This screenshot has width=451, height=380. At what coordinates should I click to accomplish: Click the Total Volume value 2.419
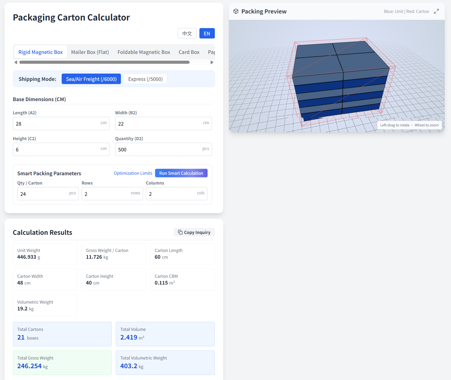129,337
